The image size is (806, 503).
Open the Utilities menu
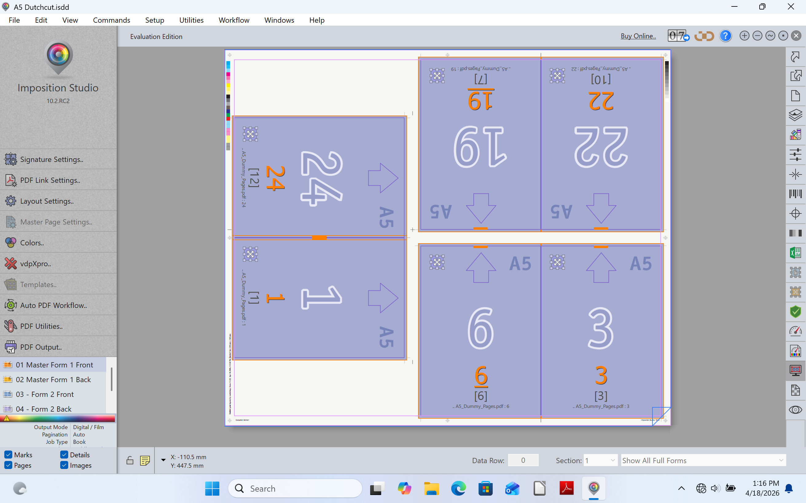click(191, 20)
